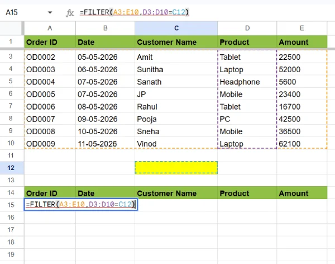The width and height of the screenshot is (335, 264).
Task: Click cell OD0005
Action: (50, 94)
